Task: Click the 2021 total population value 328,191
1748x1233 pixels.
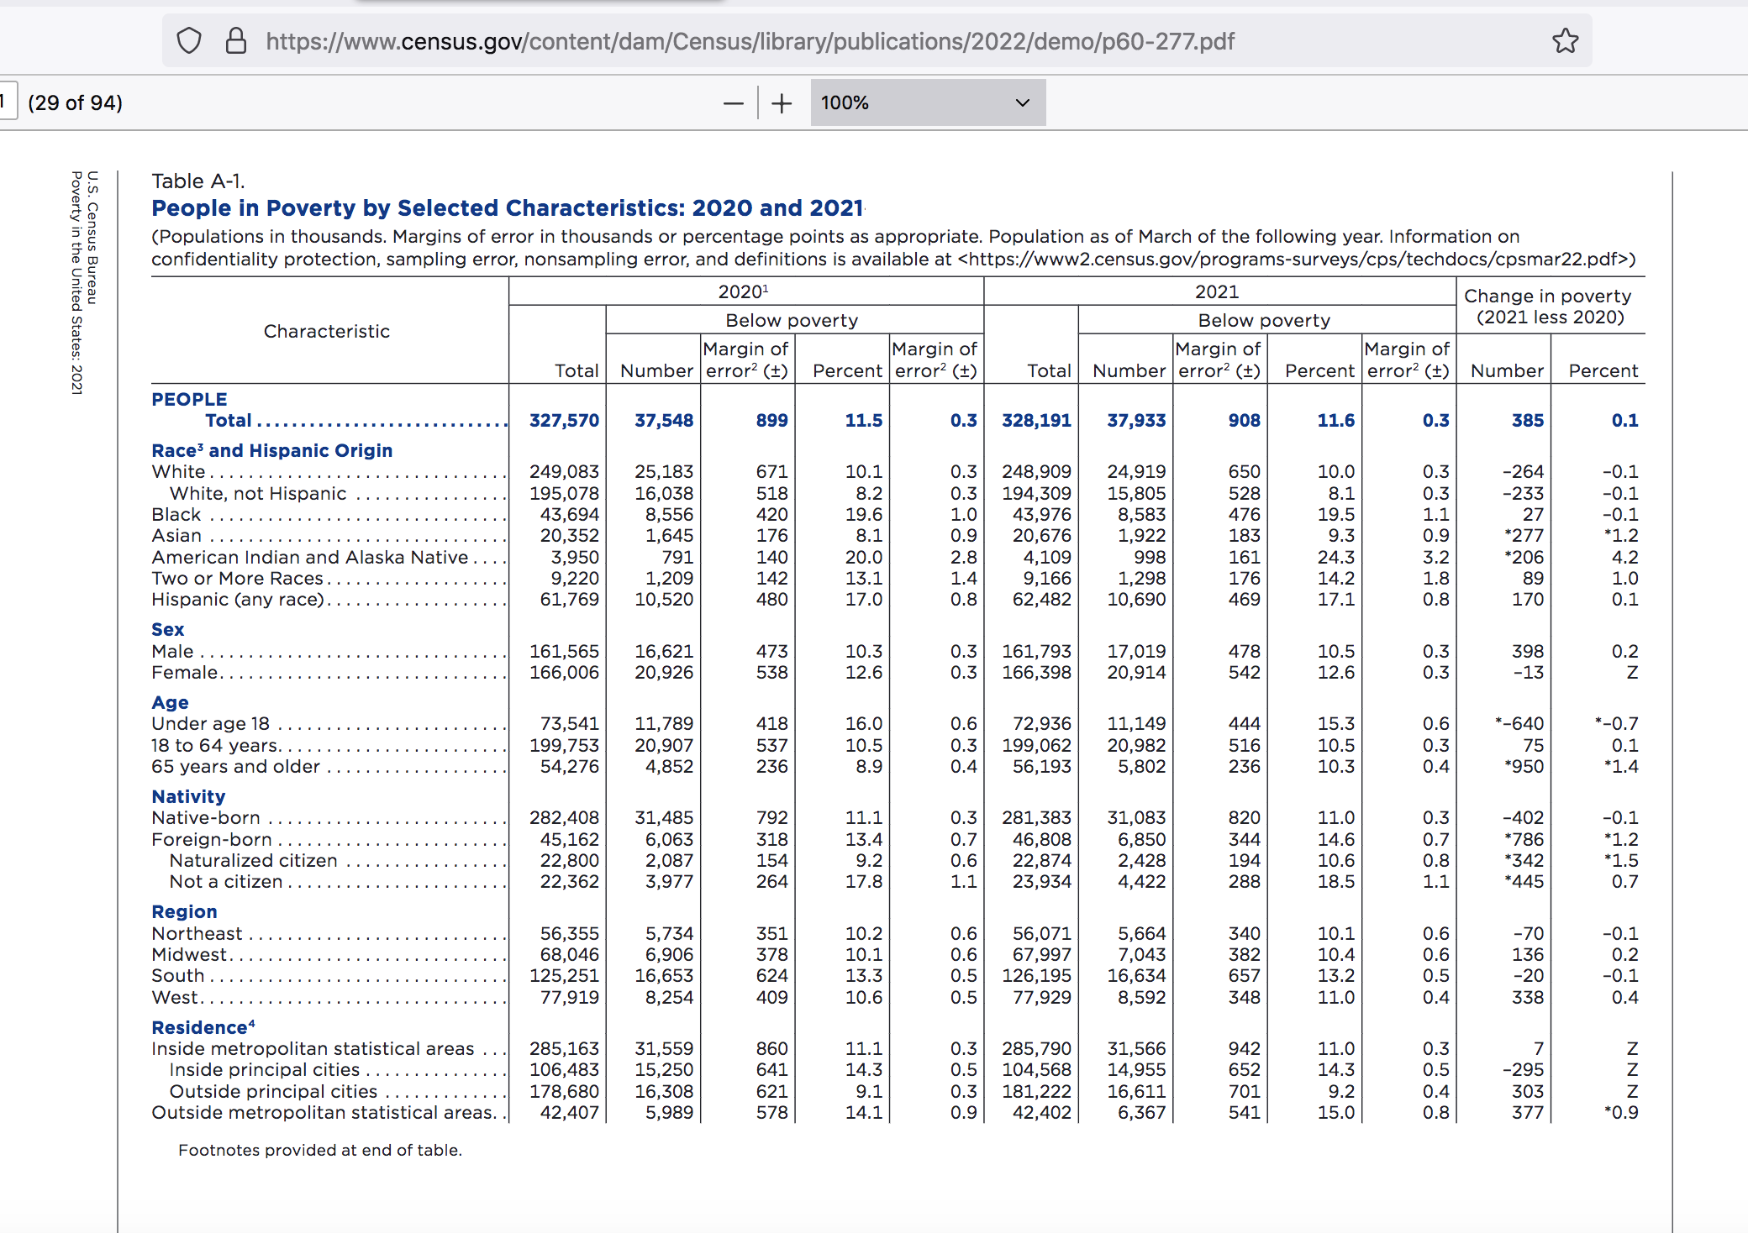Action: point(1035,421)
